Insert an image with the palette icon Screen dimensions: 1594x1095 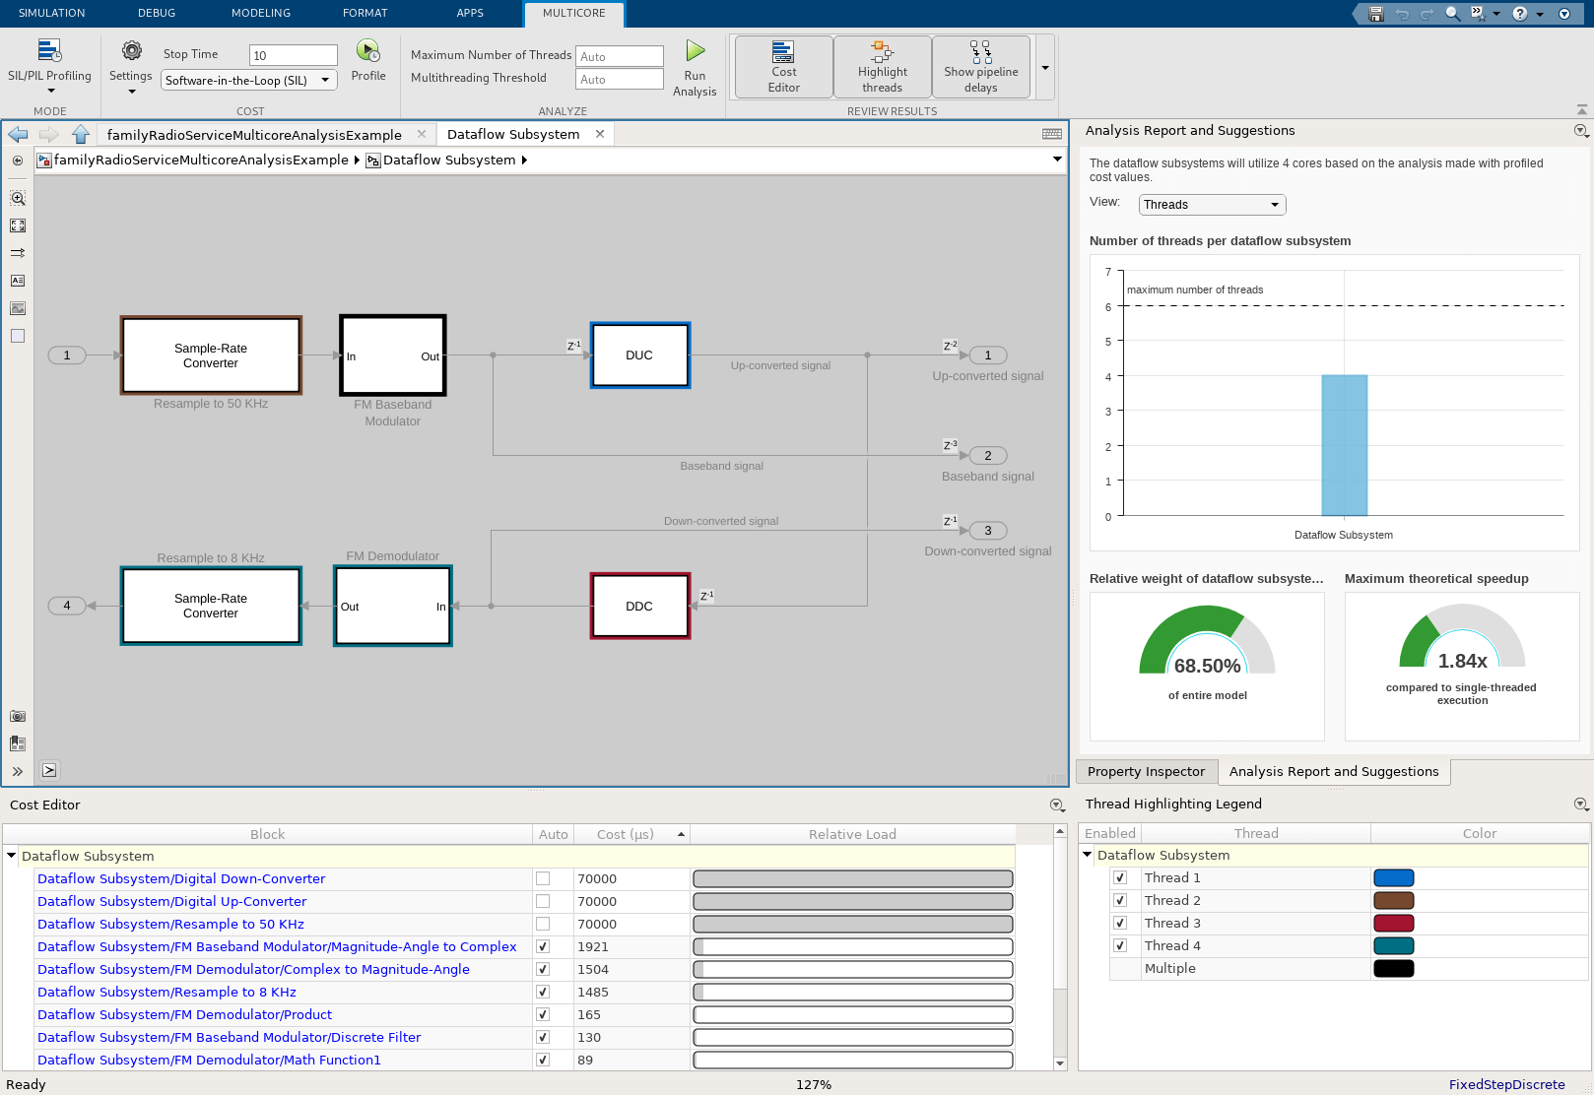tap(18, 308)
